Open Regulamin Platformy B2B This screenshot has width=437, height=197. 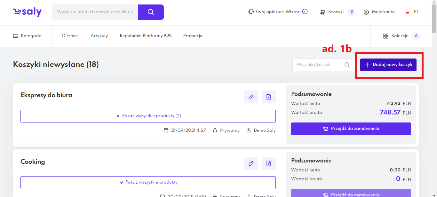pyautogui.click(x=146, y=36)
